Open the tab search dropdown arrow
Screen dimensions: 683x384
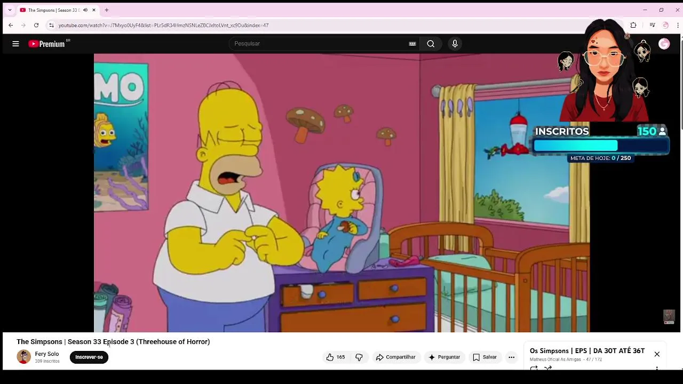[10, 10]
